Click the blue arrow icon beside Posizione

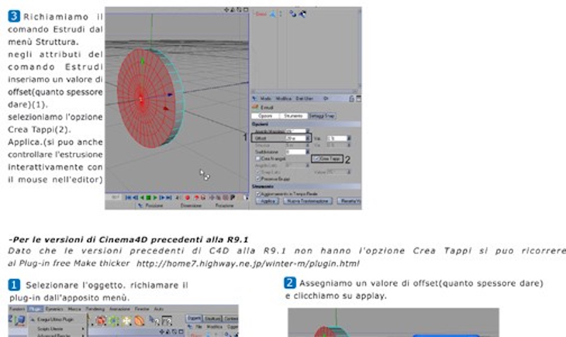[x=141, y=206]
